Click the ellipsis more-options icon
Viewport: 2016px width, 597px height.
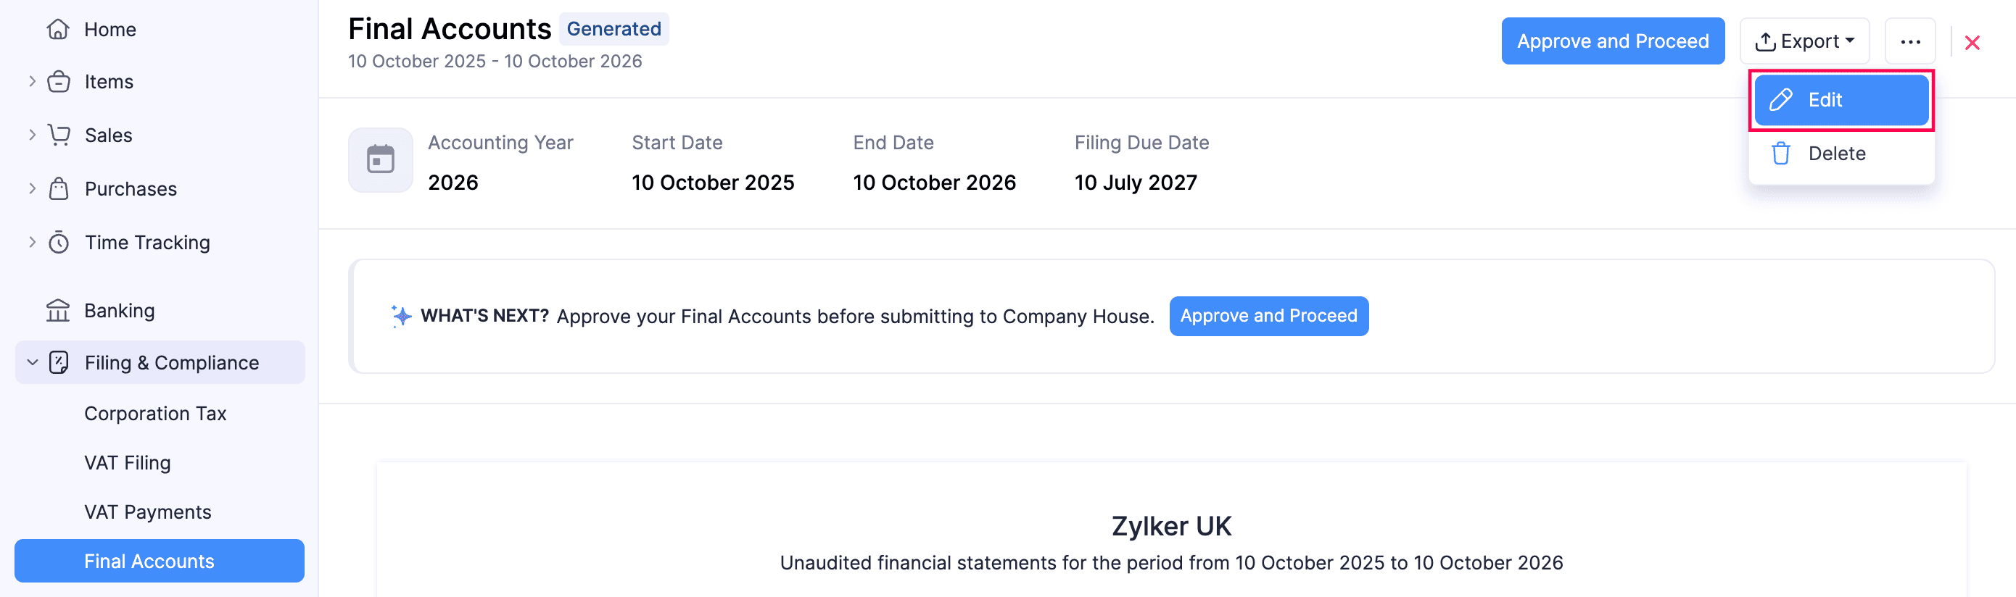(x=1911, y=41)
